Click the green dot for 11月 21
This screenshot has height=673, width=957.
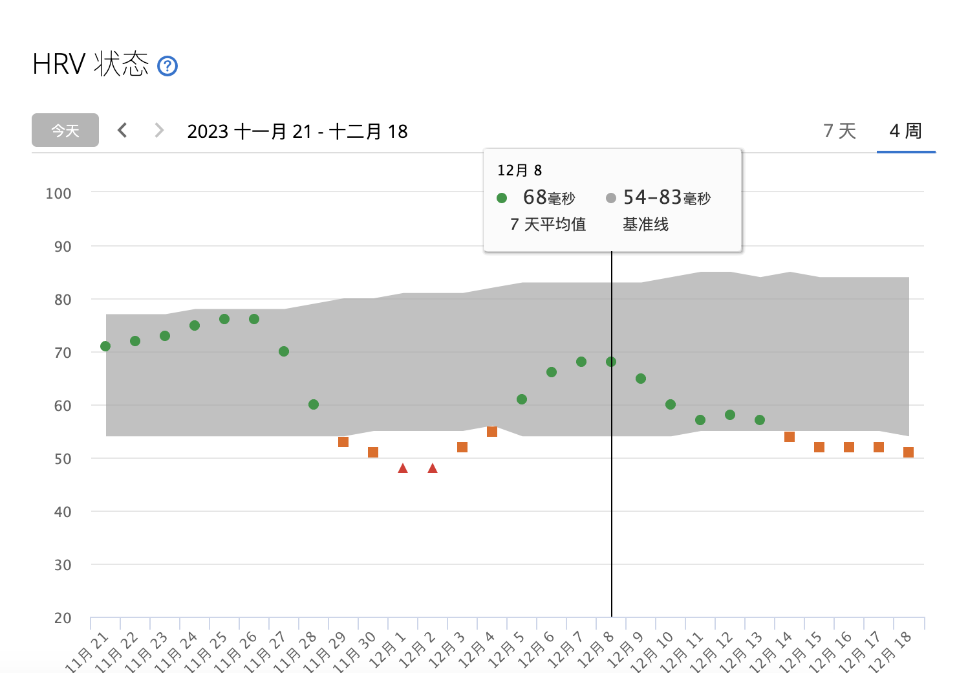[105, 346]
